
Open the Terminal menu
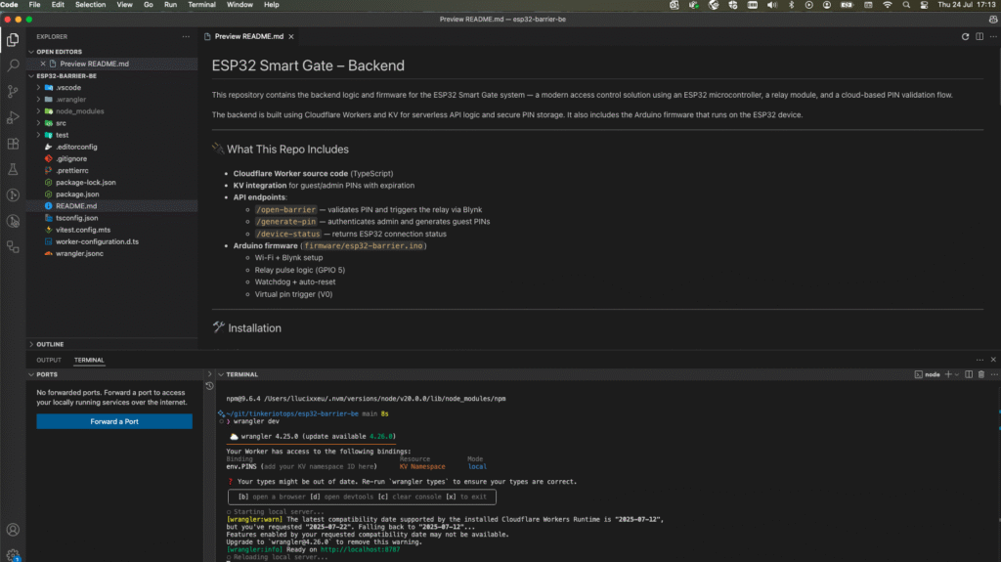[x=201, y=5]
